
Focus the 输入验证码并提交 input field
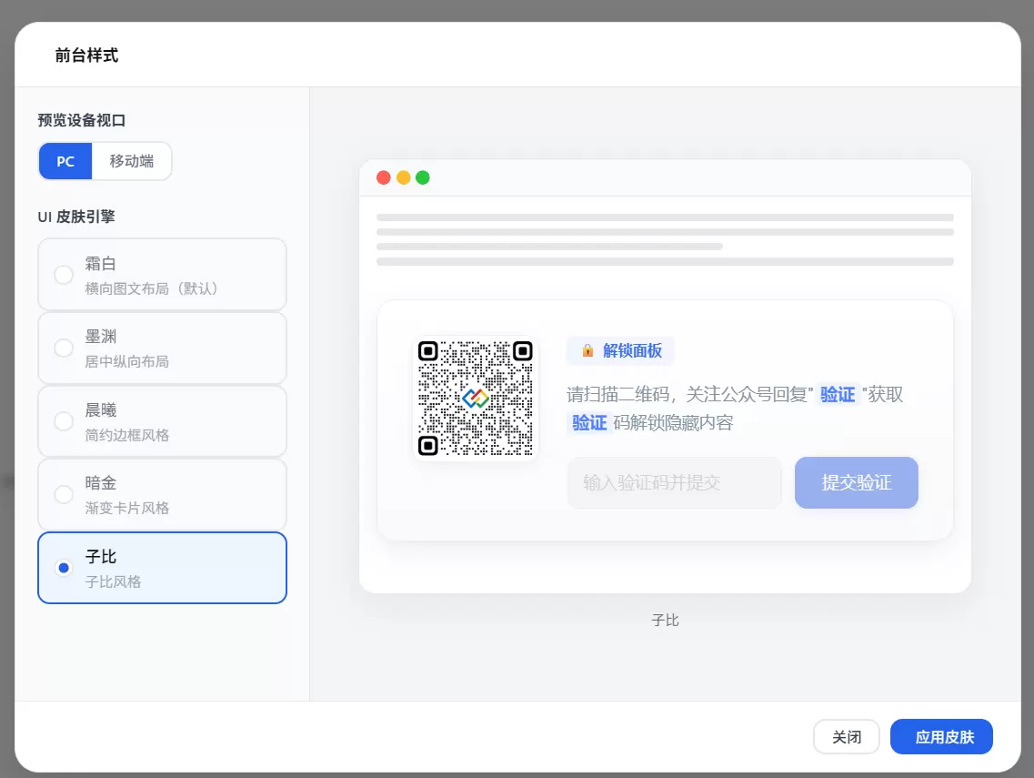point(674,482)
